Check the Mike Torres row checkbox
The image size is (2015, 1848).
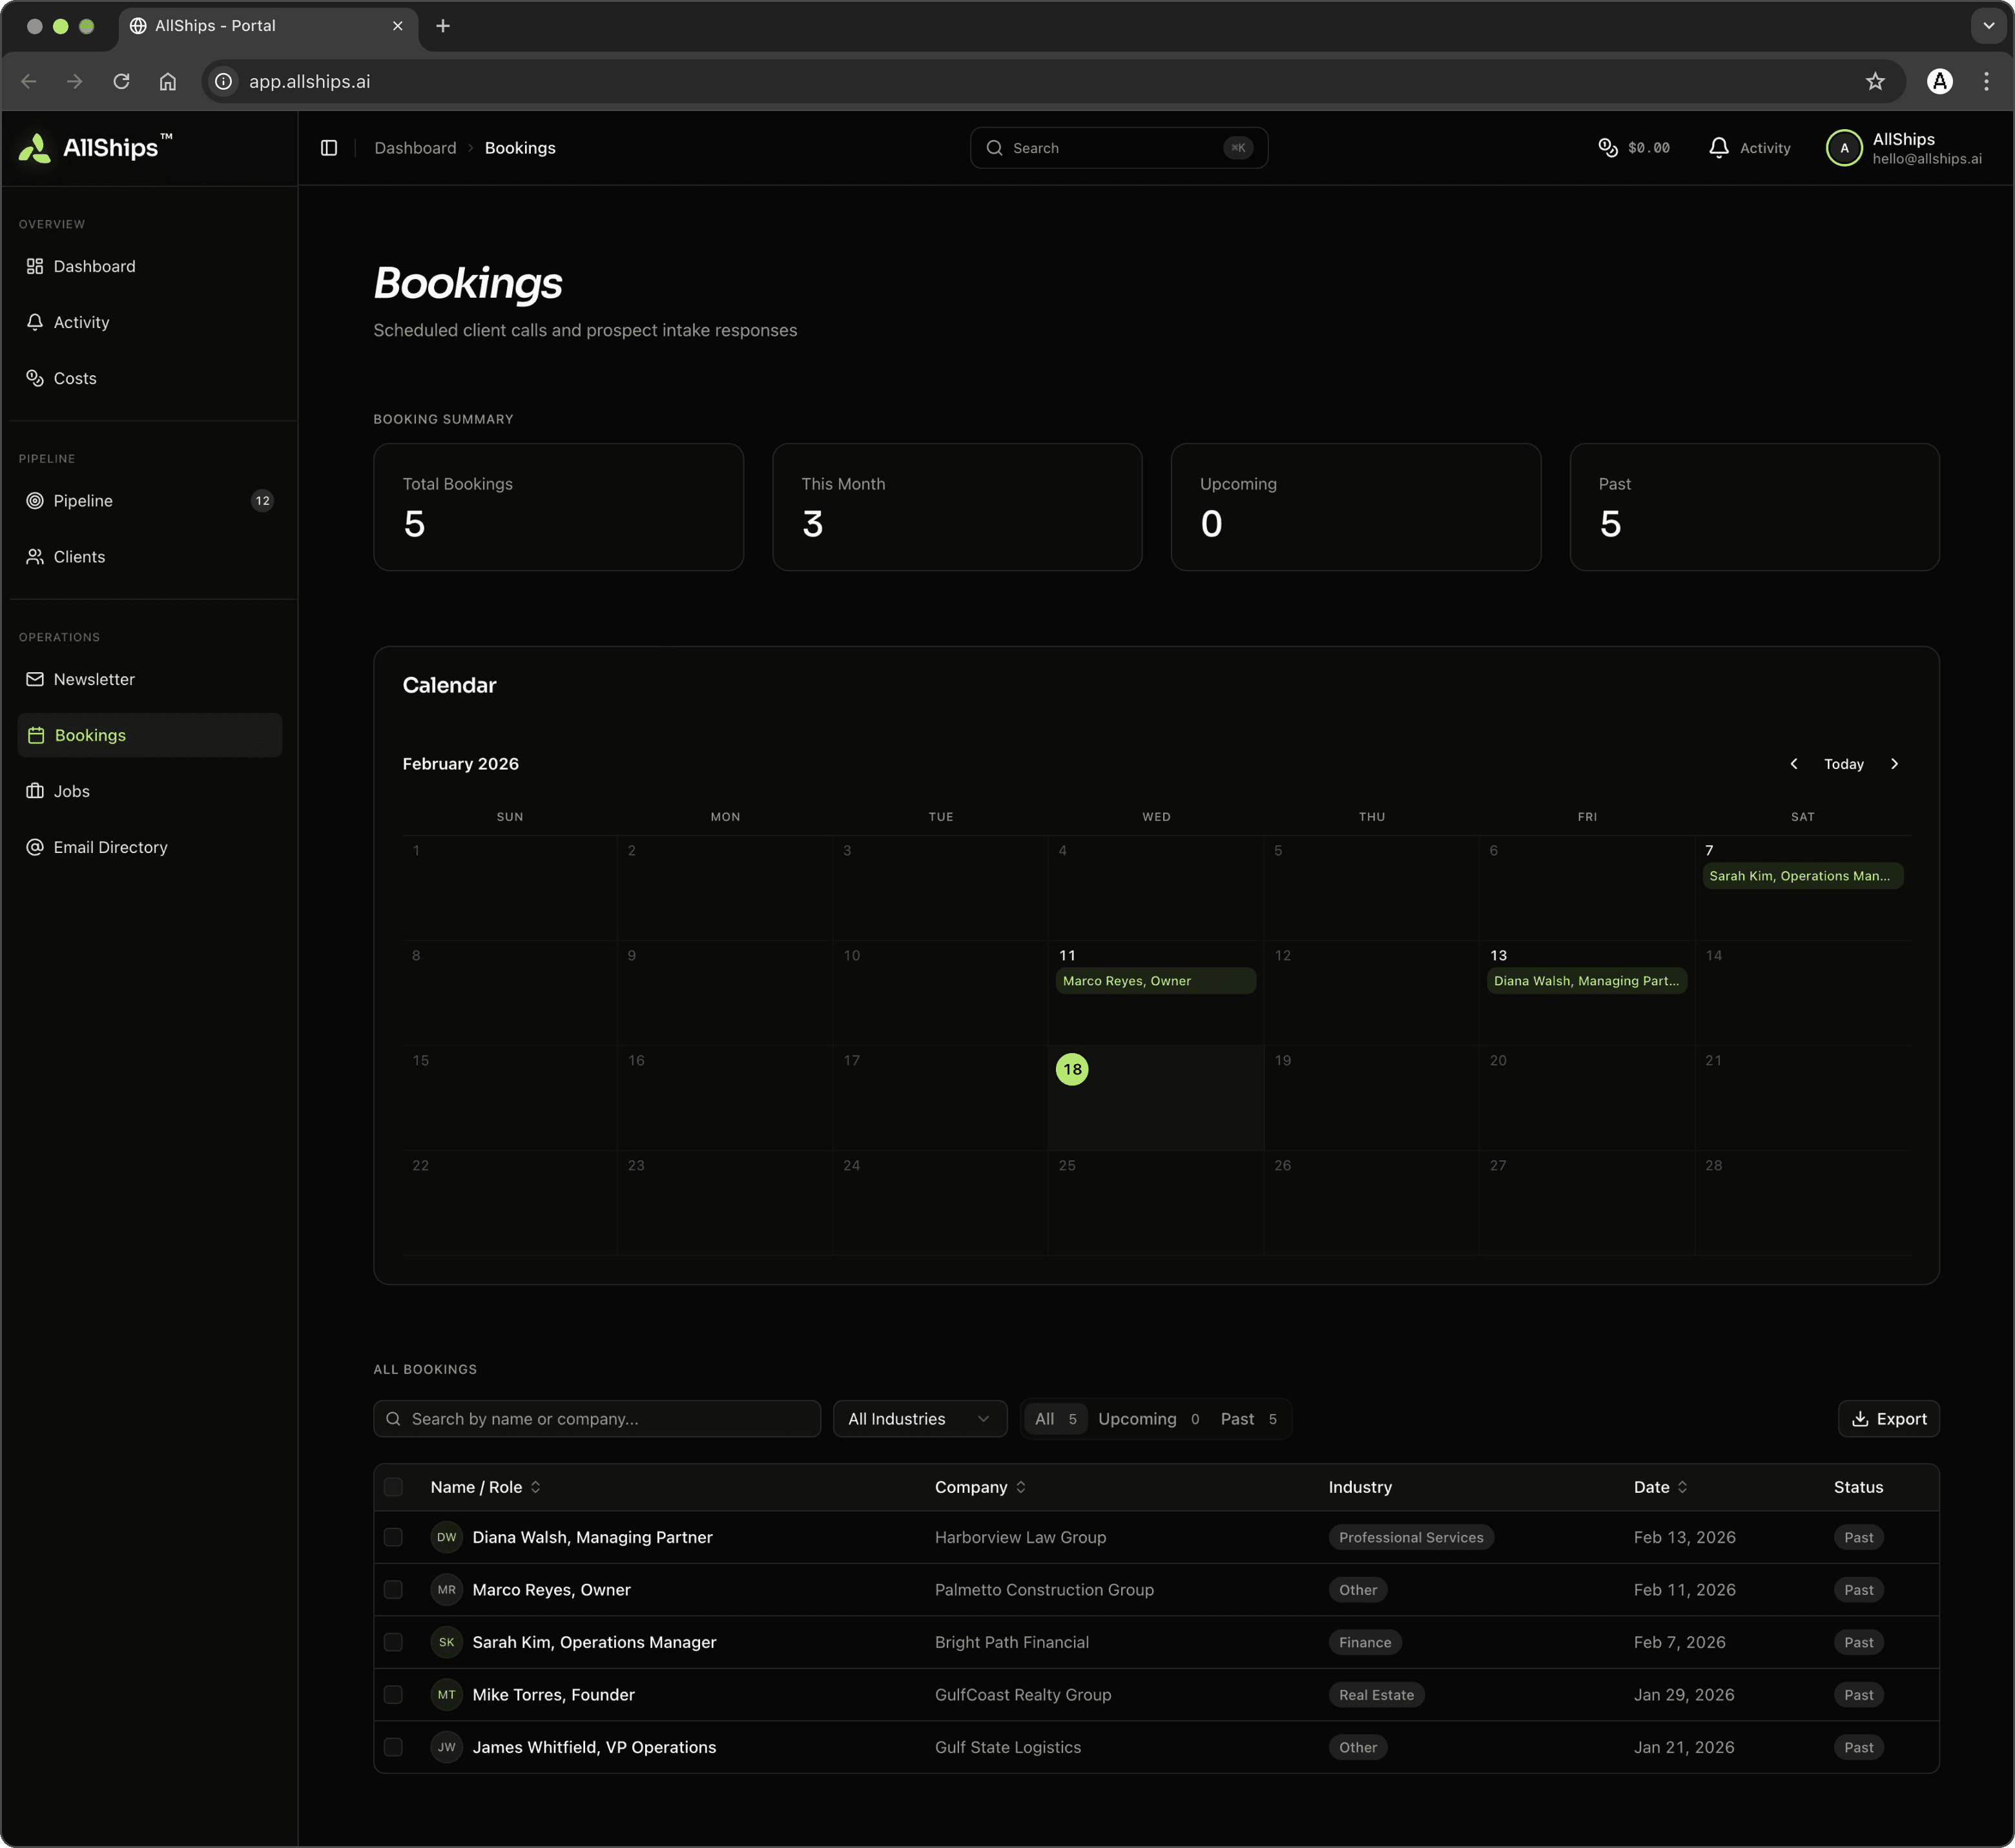point(393,1695)
